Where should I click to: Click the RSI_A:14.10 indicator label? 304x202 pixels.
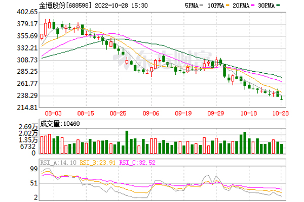(58, 163)
